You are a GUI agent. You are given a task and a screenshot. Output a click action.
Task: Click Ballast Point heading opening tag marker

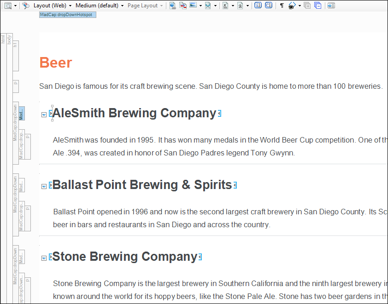(x=51, y=185)
